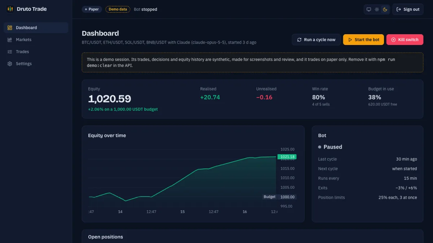Click the Budget 1000.00 chart label
This screenshot has width=433, height=243.
click(x=279, y=197)
